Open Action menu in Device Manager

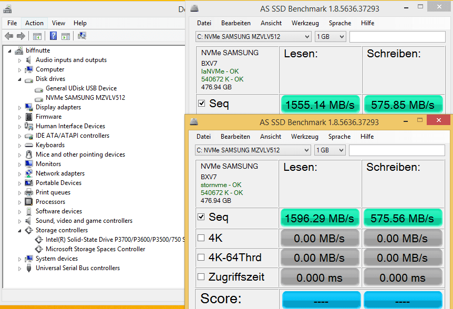[34, 23]
